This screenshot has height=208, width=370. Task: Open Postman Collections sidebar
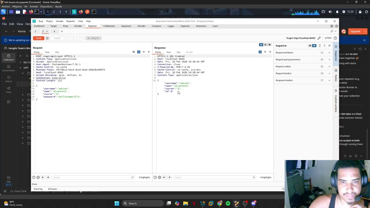(8, 57)
